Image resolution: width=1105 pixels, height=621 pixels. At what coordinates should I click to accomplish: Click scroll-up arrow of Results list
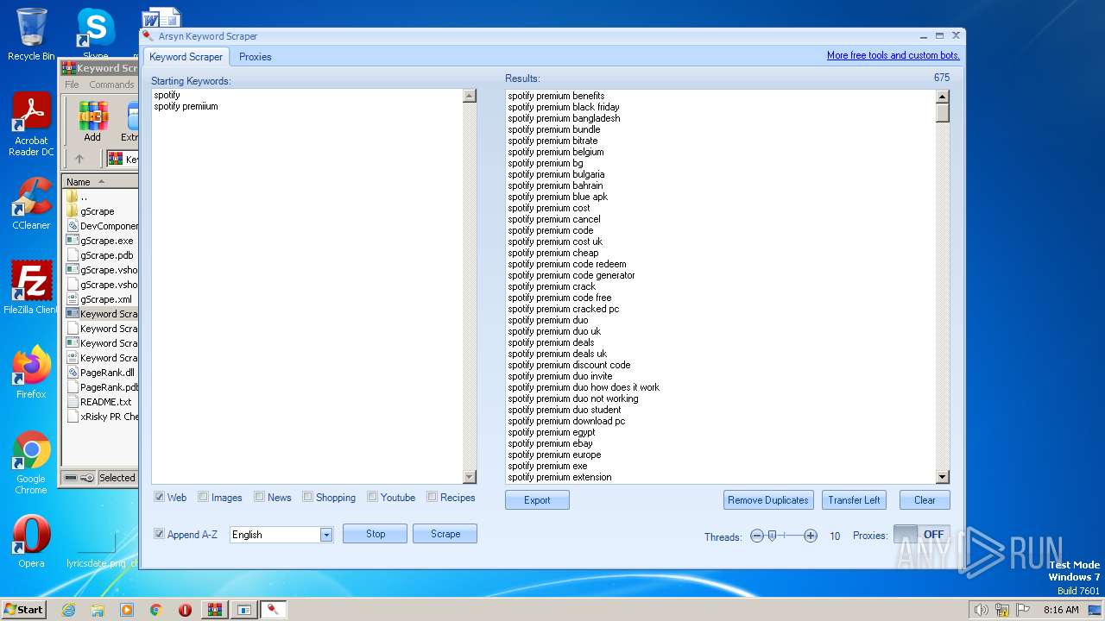point(943,96)
